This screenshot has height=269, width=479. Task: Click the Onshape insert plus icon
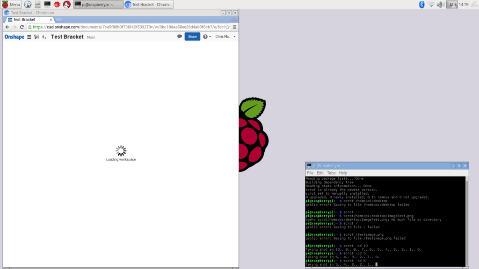click(x=44, y=37)
